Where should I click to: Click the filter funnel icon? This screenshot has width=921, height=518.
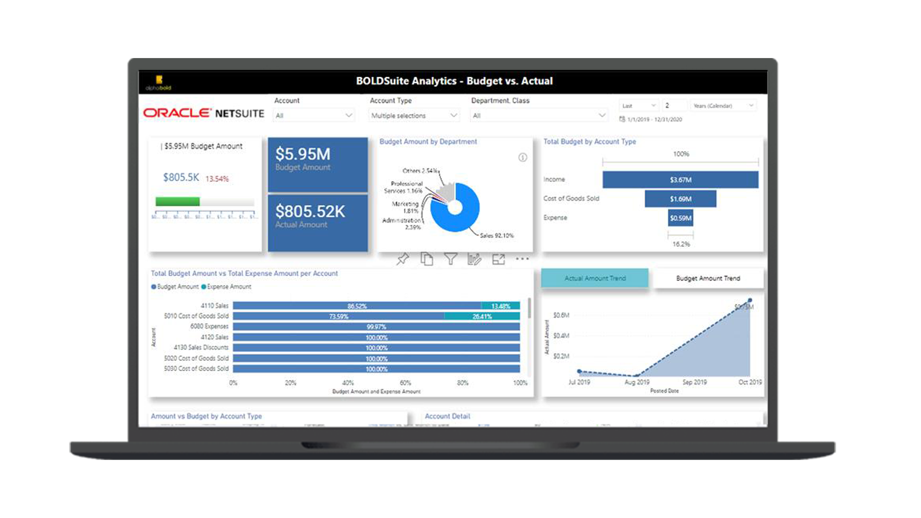(x=450, y=259)
